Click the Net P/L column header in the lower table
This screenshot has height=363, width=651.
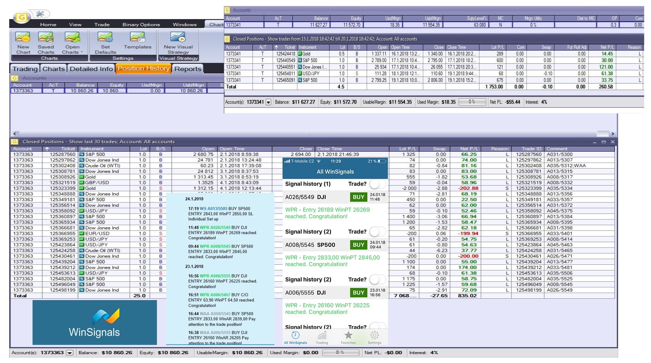point(465,149)
